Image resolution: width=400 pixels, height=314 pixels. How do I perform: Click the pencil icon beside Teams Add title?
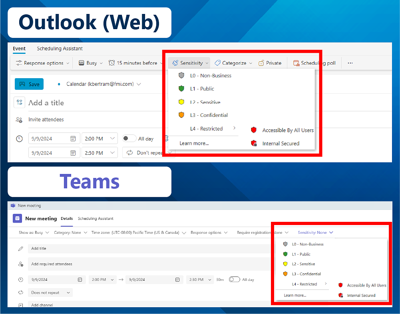pyautogui.click(x=21, y=249)
